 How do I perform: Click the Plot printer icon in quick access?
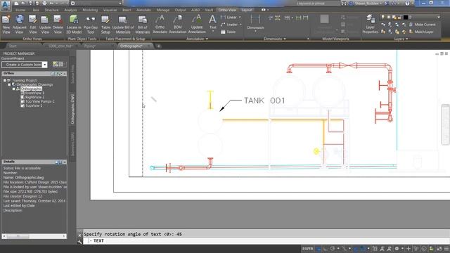coord(44,4)
